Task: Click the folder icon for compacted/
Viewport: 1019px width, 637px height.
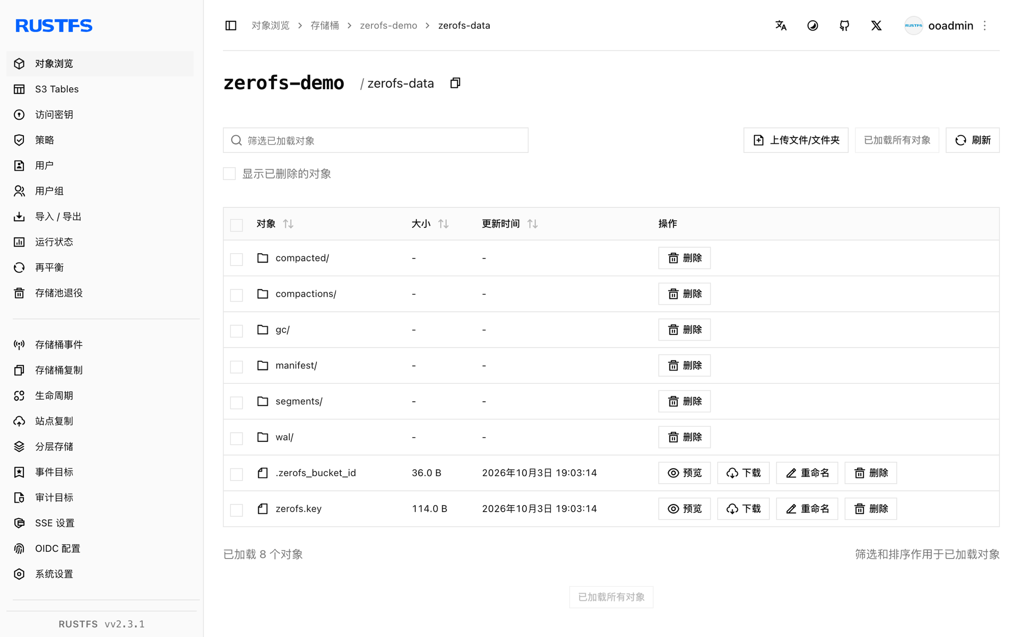Action: click(262, 258)
